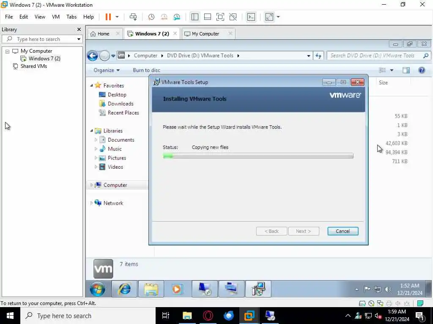Viewport: 433px width, 324px height.
Task: Open the Windows 7 Start orb
Action: click(x=97, y=289)
